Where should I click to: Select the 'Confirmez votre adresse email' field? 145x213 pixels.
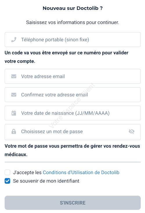(x=72, y=95)
